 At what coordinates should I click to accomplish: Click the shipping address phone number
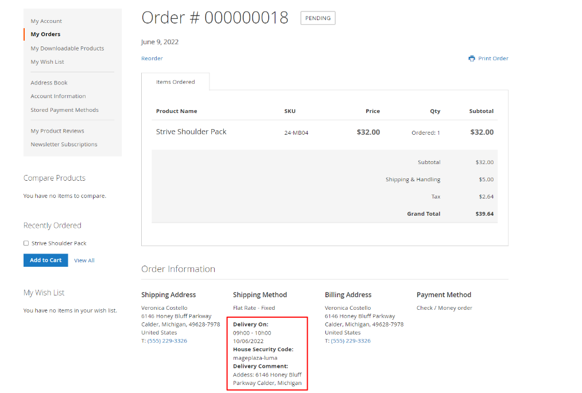click(x=167, y=341)
